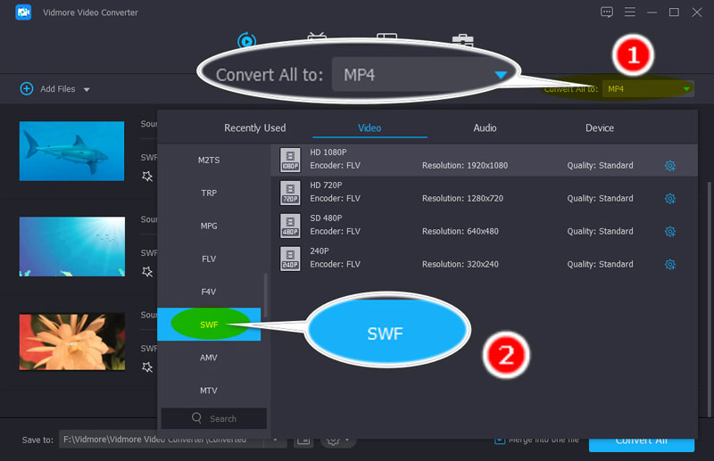Click the Toolbox icon in top navigation
Screen dimensions: 714x461
coord(462,41)
